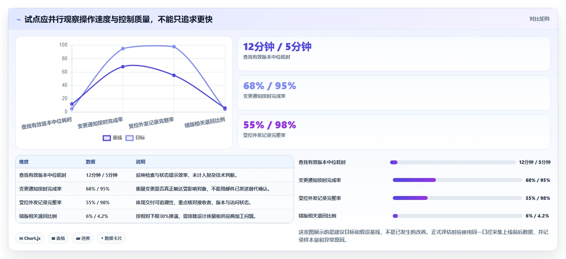Click the 6% / 4.2% cell in the table
Image resolution: width=566 pixels, height=259 pixels.
point(97,216)
